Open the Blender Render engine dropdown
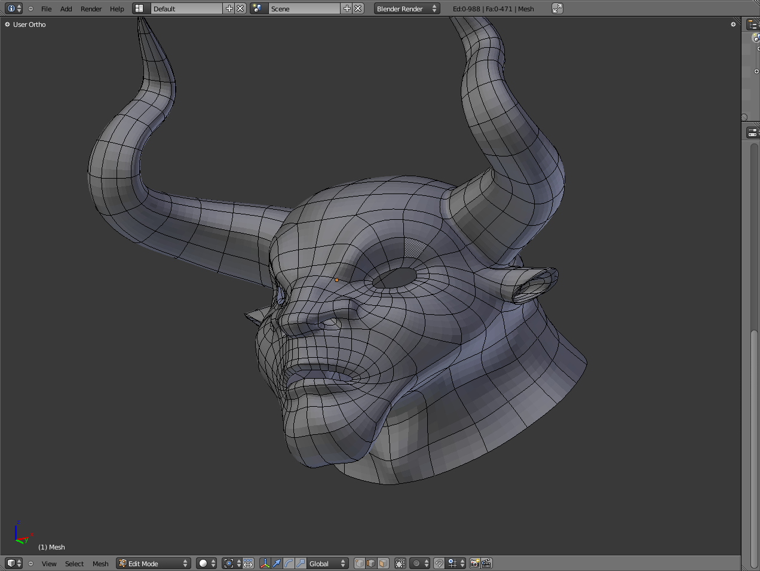 click(x=406, y=8)
